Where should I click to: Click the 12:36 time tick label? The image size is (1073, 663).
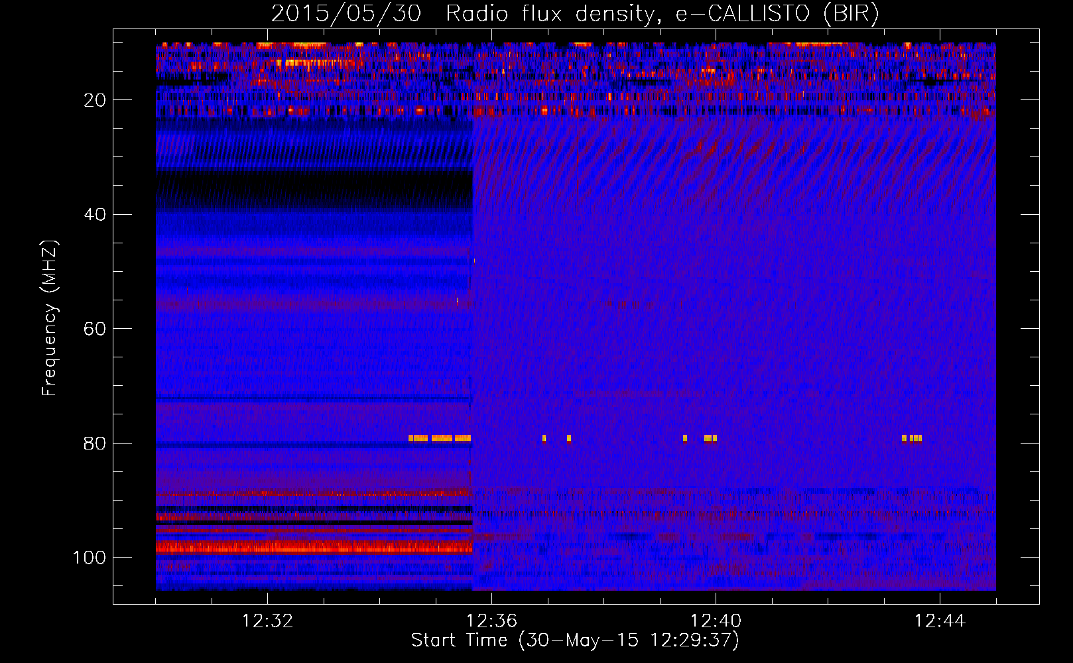coord(491,621)
